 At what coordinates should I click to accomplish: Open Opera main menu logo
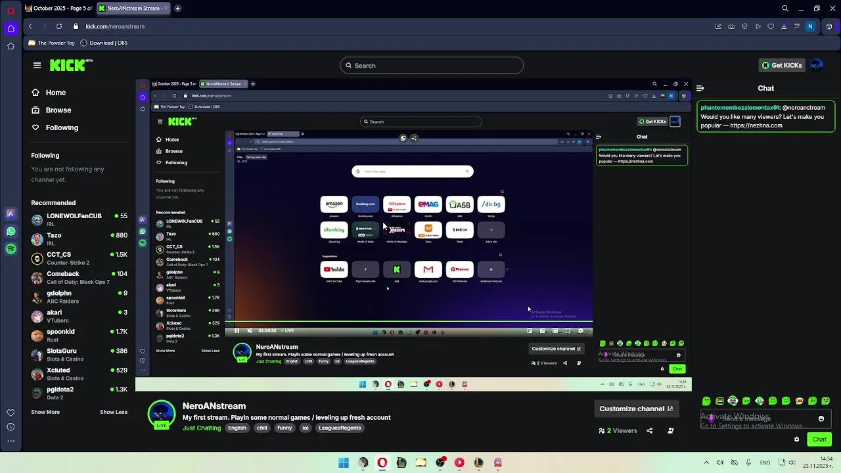[x=11, y=11]
